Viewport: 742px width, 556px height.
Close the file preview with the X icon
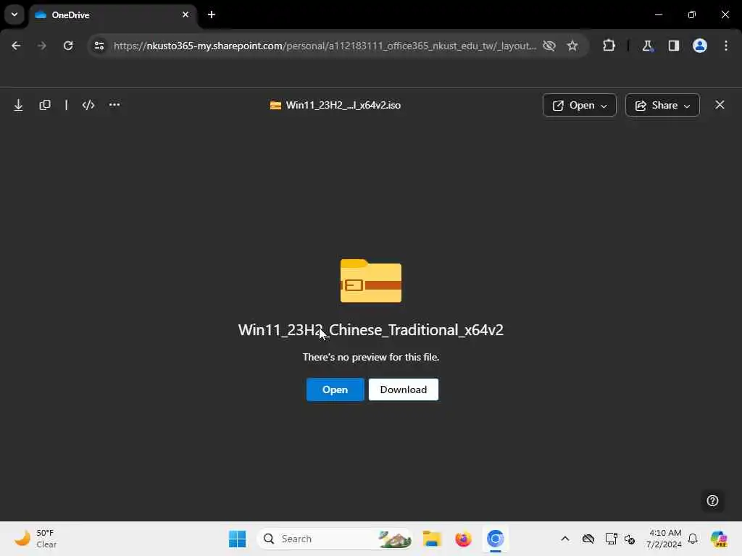click(x=720, y=104)
